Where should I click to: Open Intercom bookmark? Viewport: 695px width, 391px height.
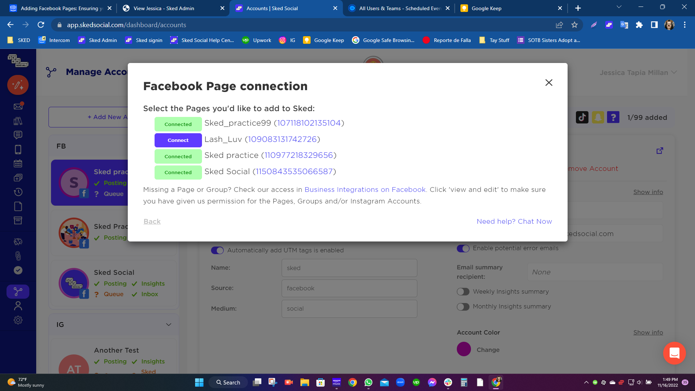coord(54,40)
